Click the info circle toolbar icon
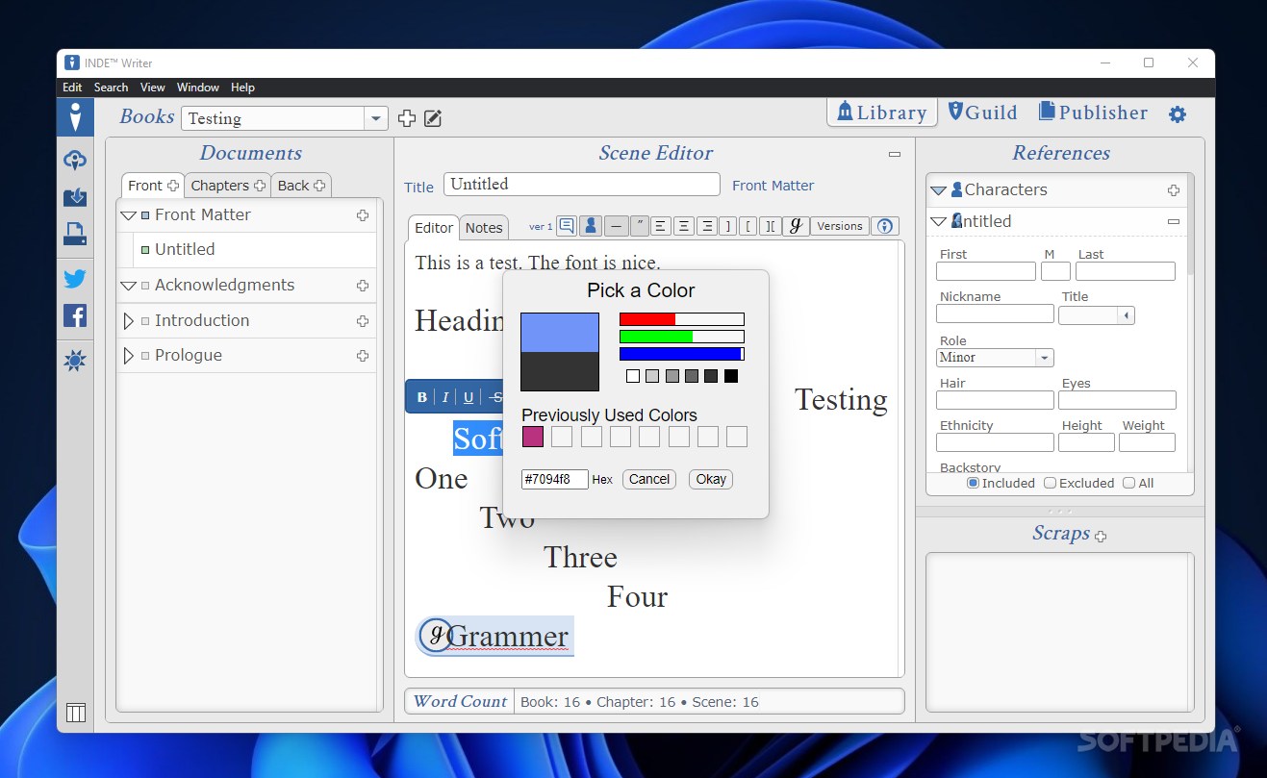This screenshot has width=1267, height=778. tap(885, 226)
